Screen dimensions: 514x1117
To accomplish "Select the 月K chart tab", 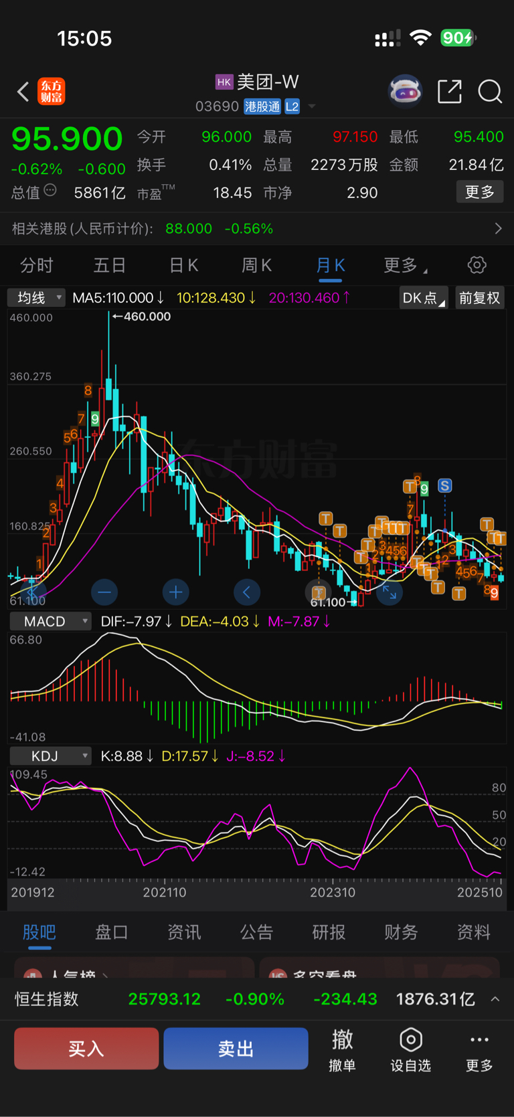I will tap(330, 266).
